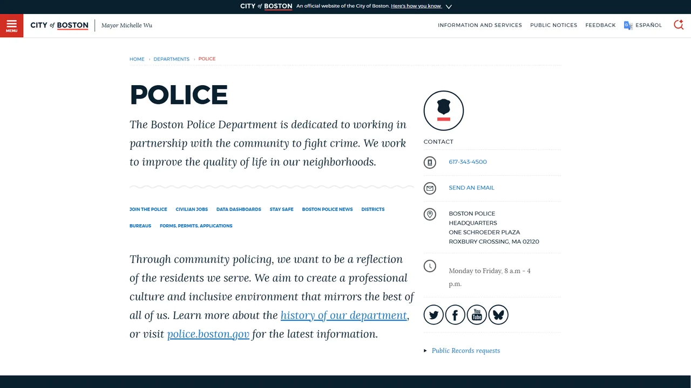This screenshot has width=691, height=388.
Task: Open Stay Safe link
Action: (281, 210)
